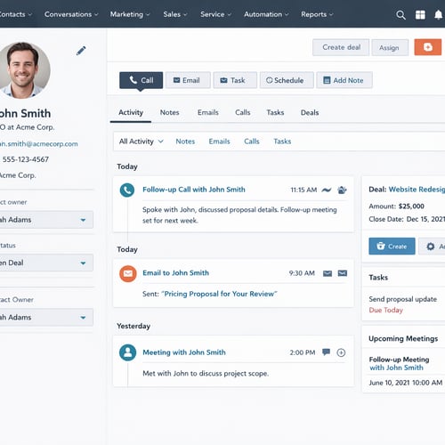Open the Service menu
445x445 pixels.
coord(215,14)
